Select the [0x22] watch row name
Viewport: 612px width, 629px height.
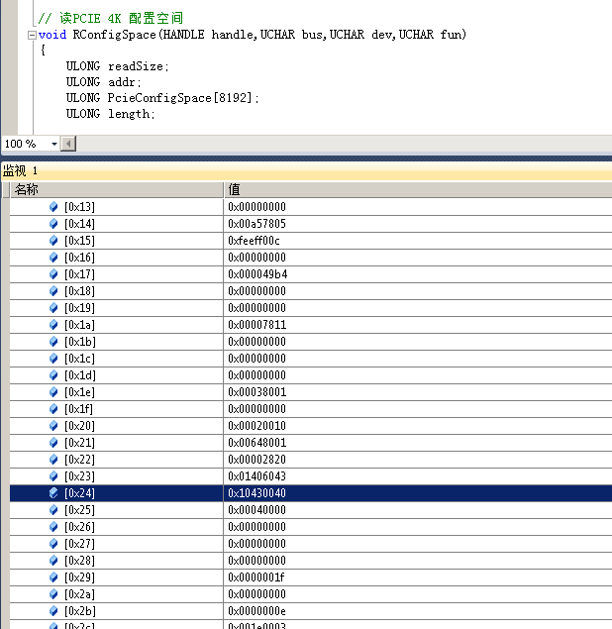click(79, 460)
